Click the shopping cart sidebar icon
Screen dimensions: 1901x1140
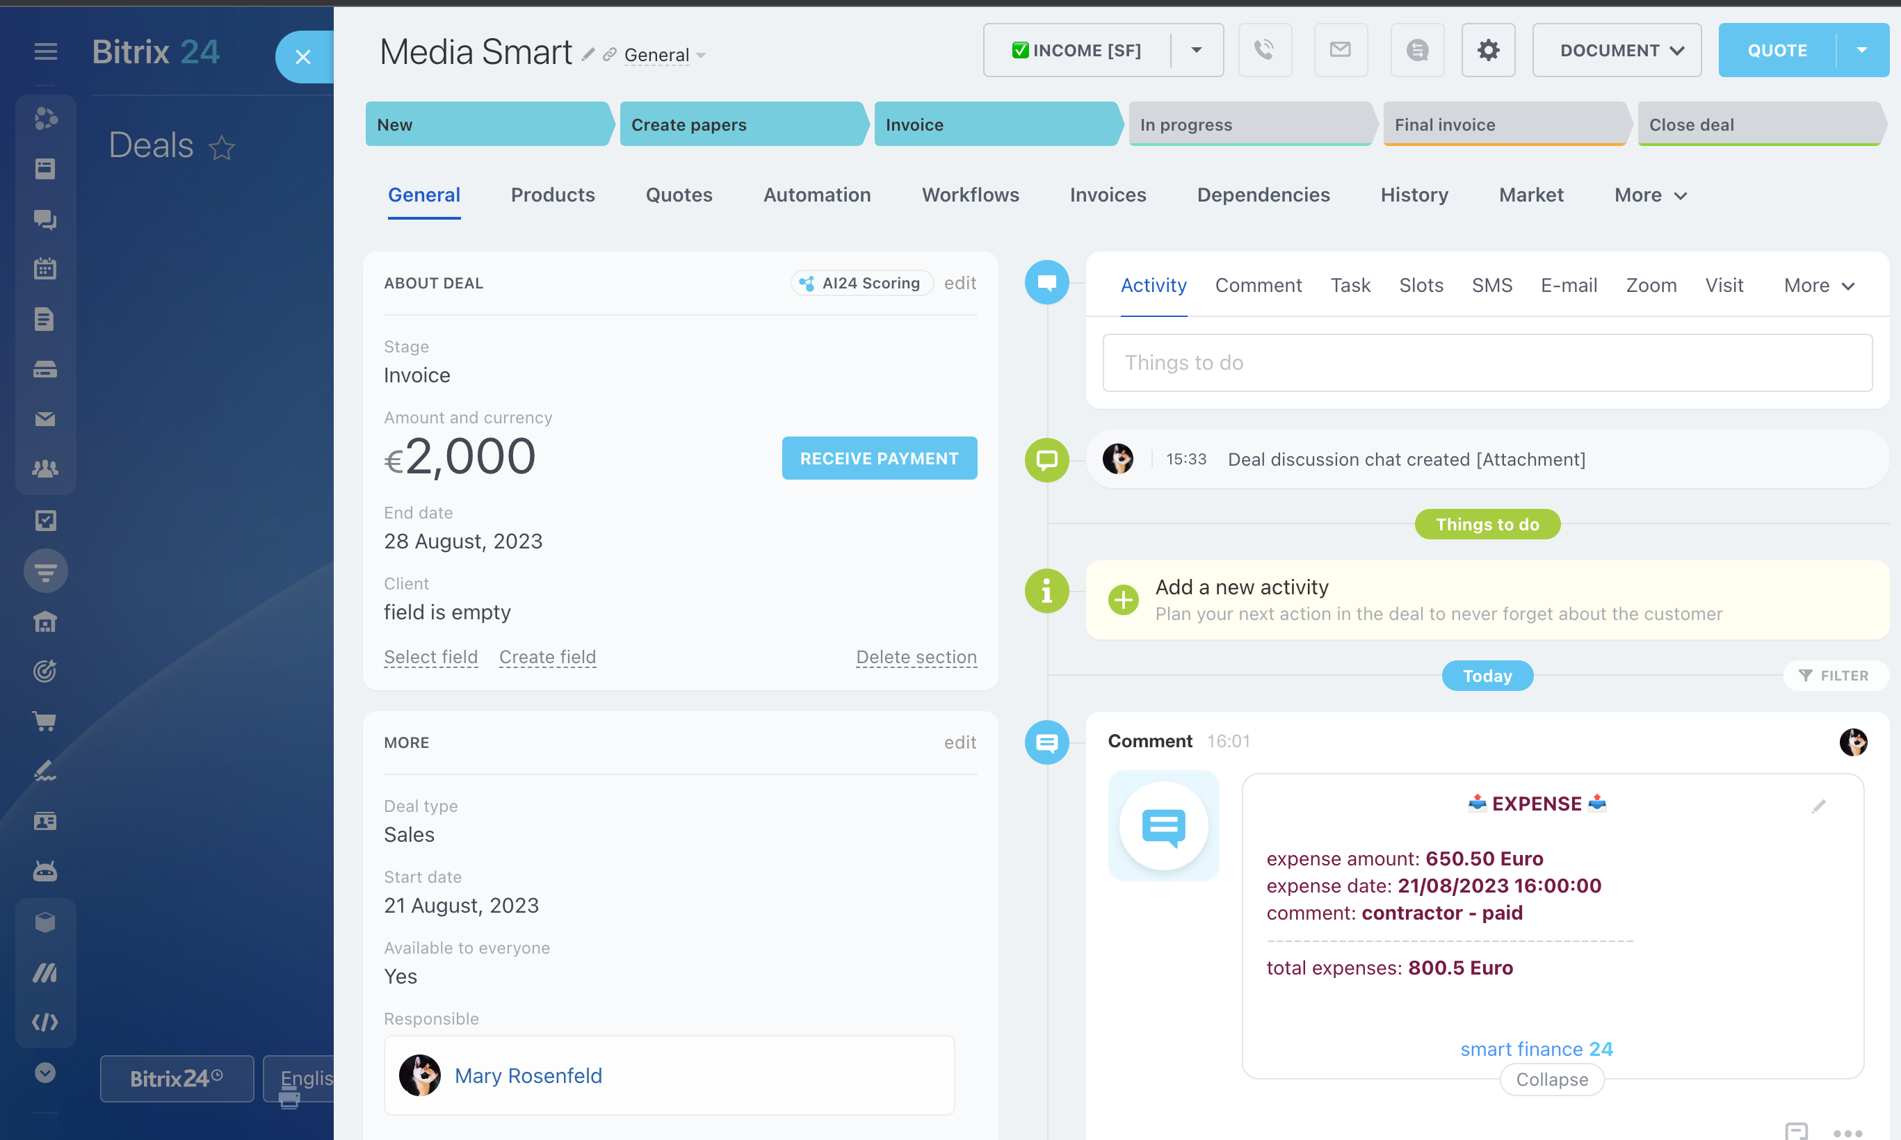pyautogui.click(x=45, y=722)
